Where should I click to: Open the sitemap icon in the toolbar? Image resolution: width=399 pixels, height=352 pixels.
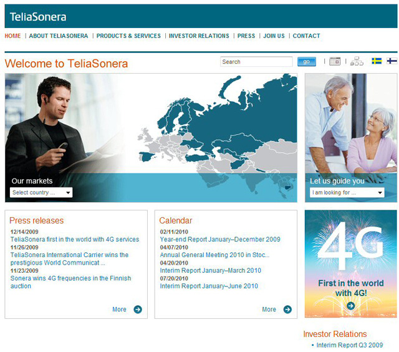point(357,61)
